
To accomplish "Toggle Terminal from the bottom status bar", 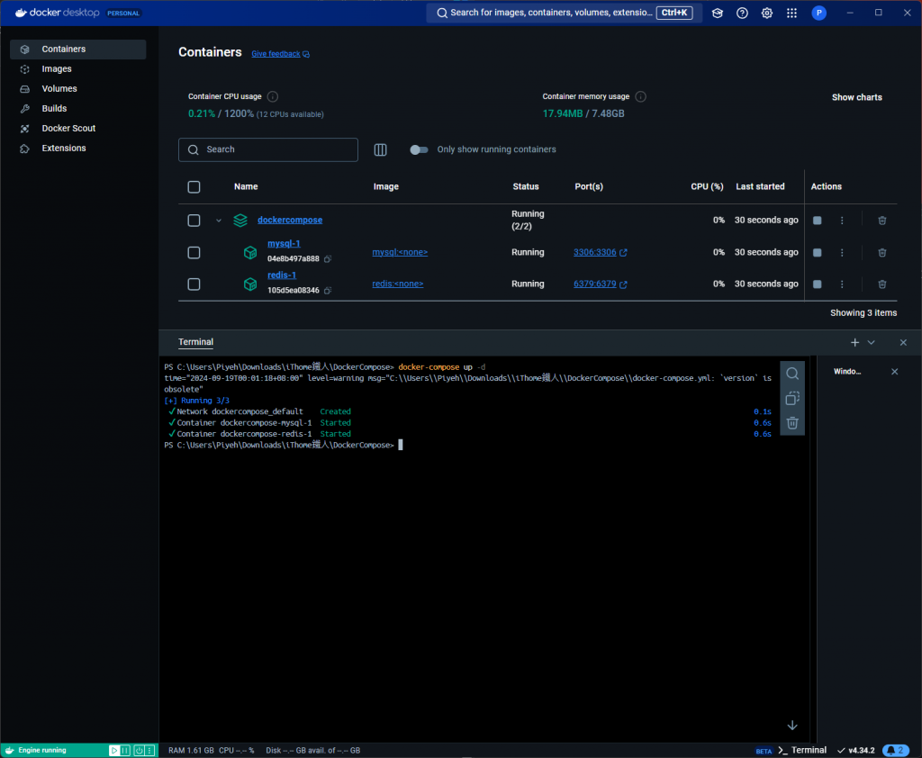I will pyautogui.click(x=802, y=751).
